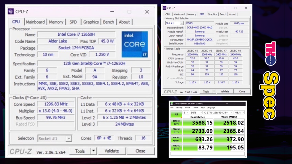Open Mainboard tab in small SPD window

pyautogui.click(x=179, y=14)
